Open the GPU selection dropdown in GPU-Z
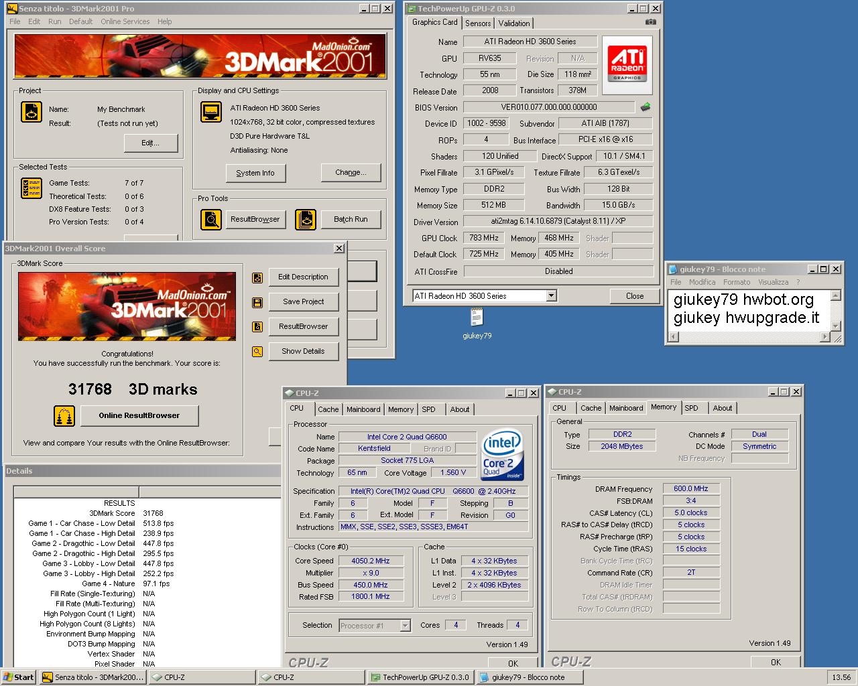This screenshot has width=858, height=686. pyautogui.click(x=551, y=296)
